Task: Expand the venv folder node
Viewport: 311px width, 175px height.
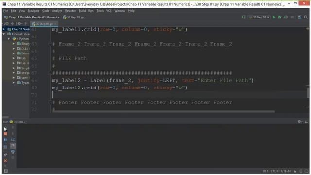Action: 14,78
